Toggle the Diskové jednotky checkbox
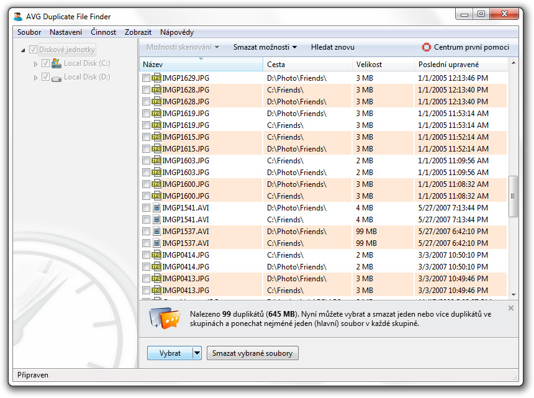This screenshot has height=398, width=534. click(33, 50)
